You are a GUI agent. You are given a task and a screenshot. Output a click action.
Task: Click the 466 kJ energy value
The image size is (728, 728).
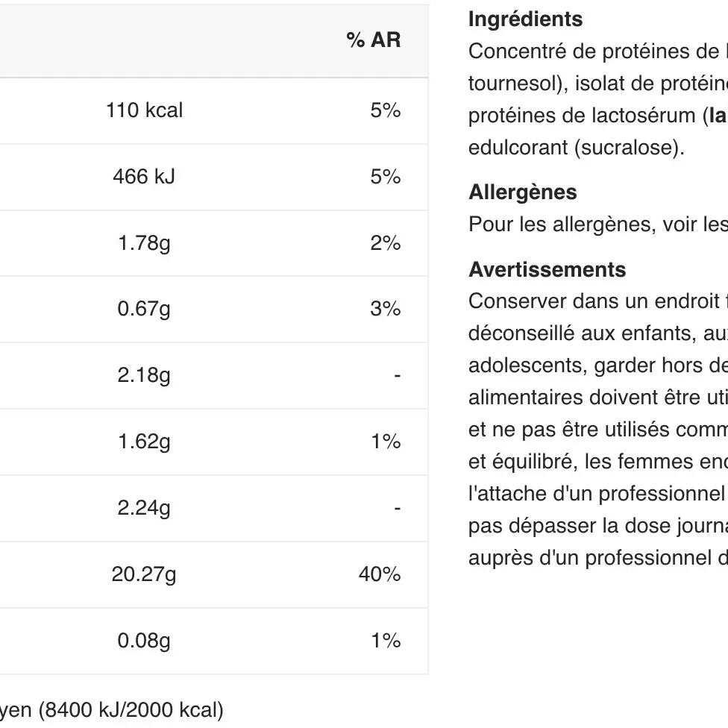[144, 177]
